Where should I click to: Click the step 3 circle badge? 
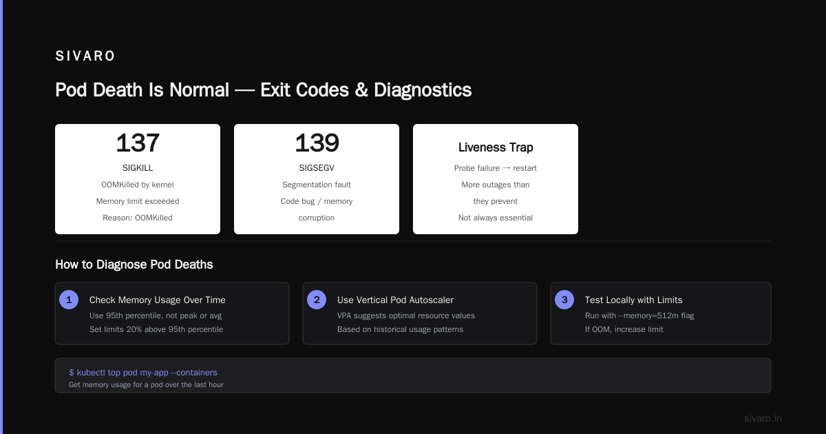[x=564, y=300]
